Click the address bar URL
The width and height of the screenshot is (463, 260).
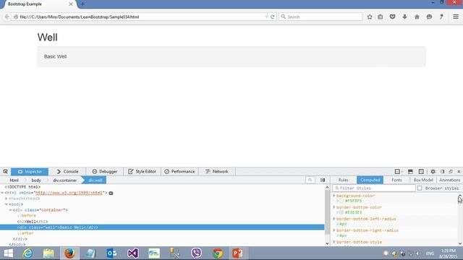coord(79,17)
